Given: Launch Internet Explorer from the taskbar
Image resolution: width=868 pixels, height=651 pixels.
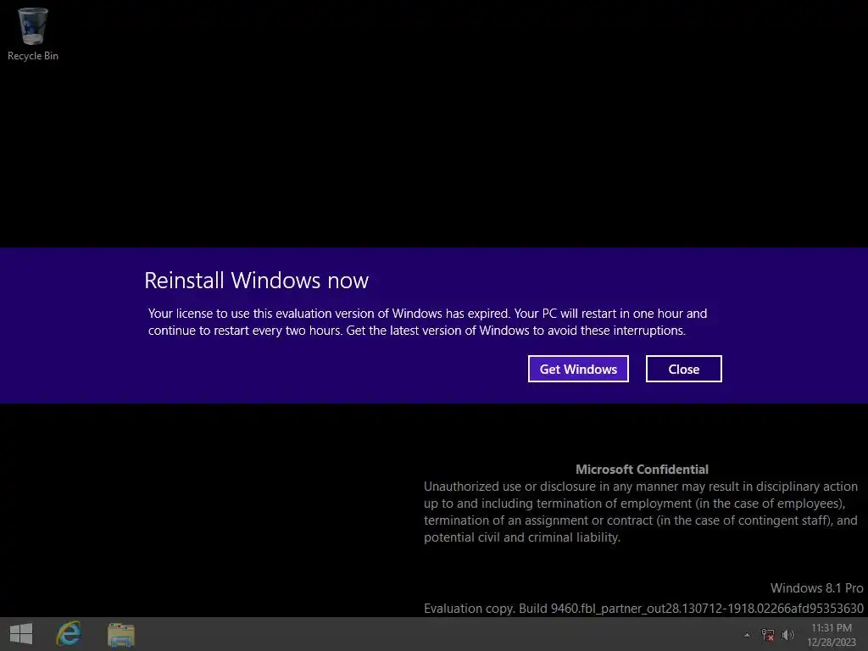Looking at the screenshot, I should click(x=70, y=634).
